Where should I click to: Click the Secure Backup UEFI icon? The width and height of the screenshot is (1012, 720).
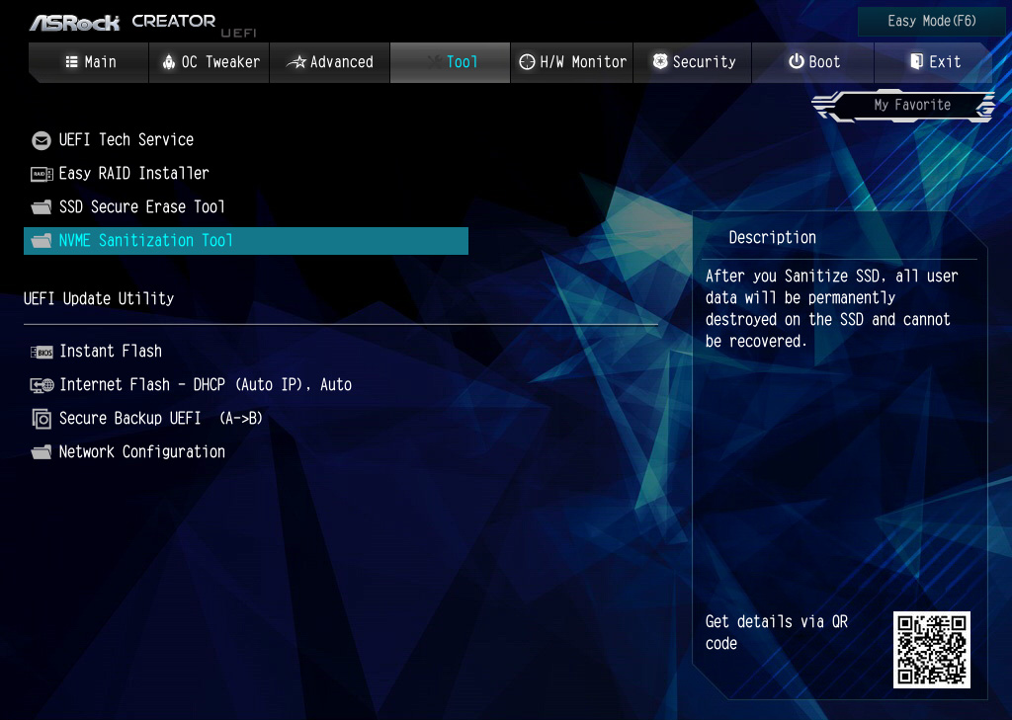click(x=42, y=419)
